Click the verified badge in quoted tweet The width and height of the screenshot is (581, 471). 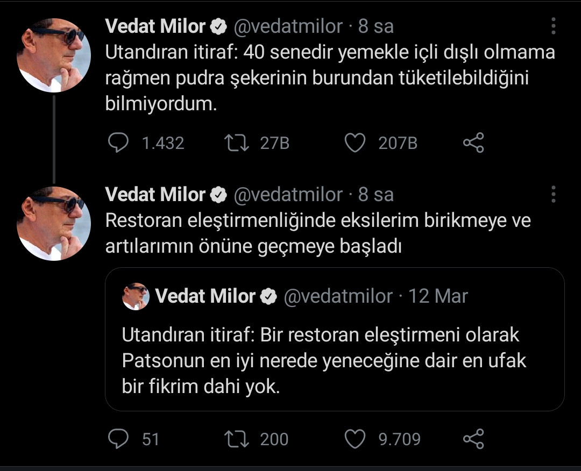[267, 296]
